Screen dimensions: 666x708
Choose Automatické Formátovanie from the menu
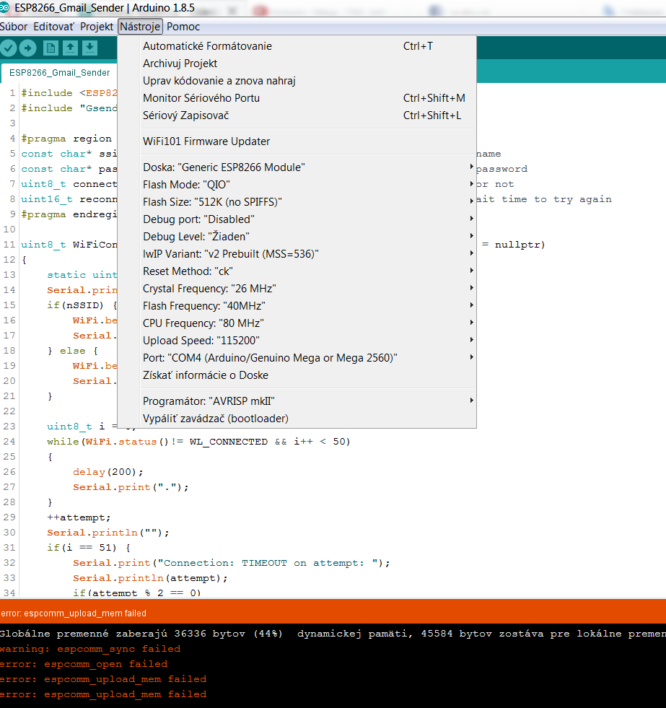point(207,46)
